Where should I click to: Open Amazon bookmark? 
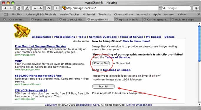pyautogui.click(x=169, y=14)
